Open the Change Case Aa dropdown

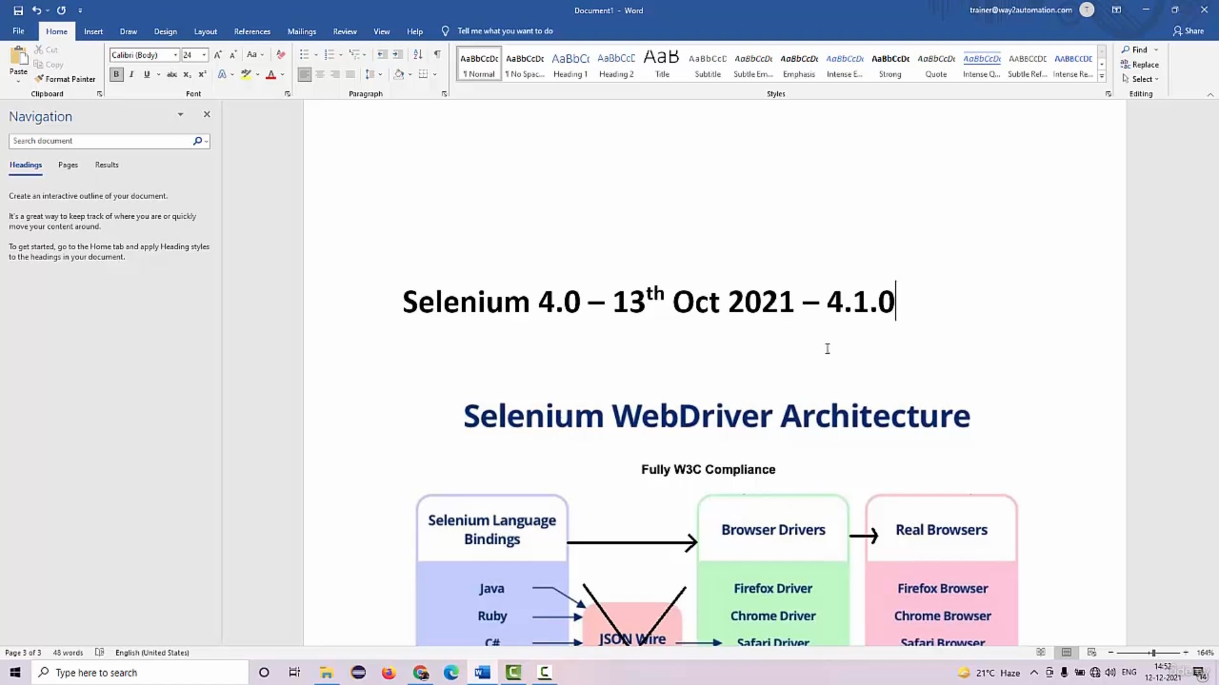coord(255,55)
